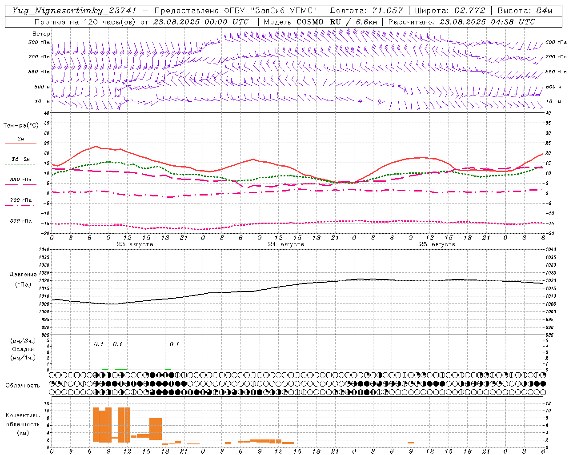Click the '(мм/3ч.)' precipitation unit label
The height and width of the screenshot is (455, 569).
pos(23,341)
